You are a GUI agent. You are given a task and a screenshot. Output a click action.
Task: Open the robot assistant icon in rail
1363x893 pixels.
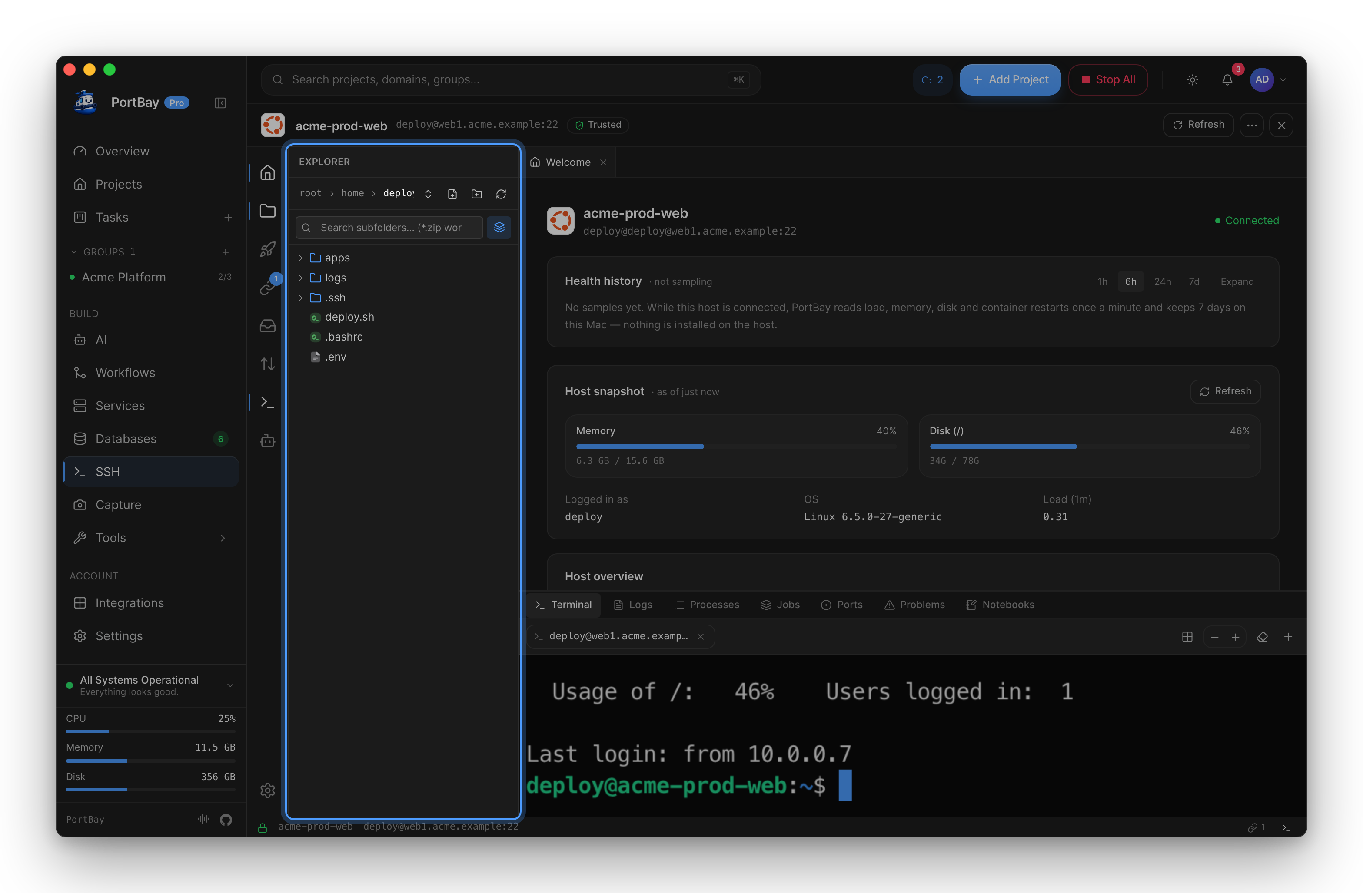tap(267, 440)
